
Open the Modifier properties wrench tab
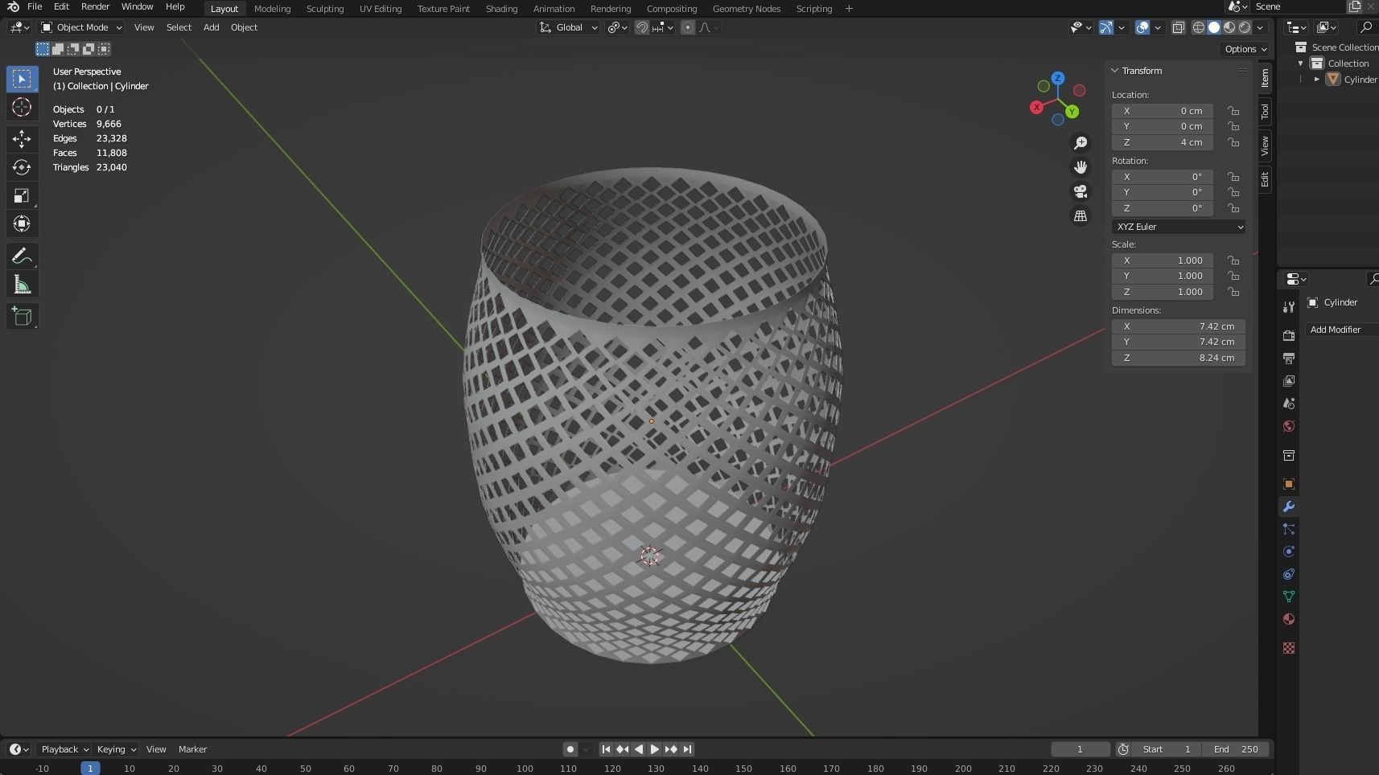click(1289, 506)
